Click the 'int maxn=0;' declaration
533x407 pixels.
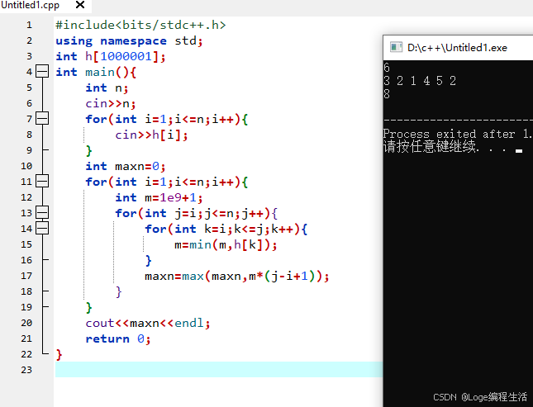126,167
